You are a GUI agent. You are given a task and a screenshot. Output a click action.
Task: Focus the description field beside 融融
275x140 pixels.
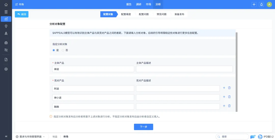click(x=178, y=106)
